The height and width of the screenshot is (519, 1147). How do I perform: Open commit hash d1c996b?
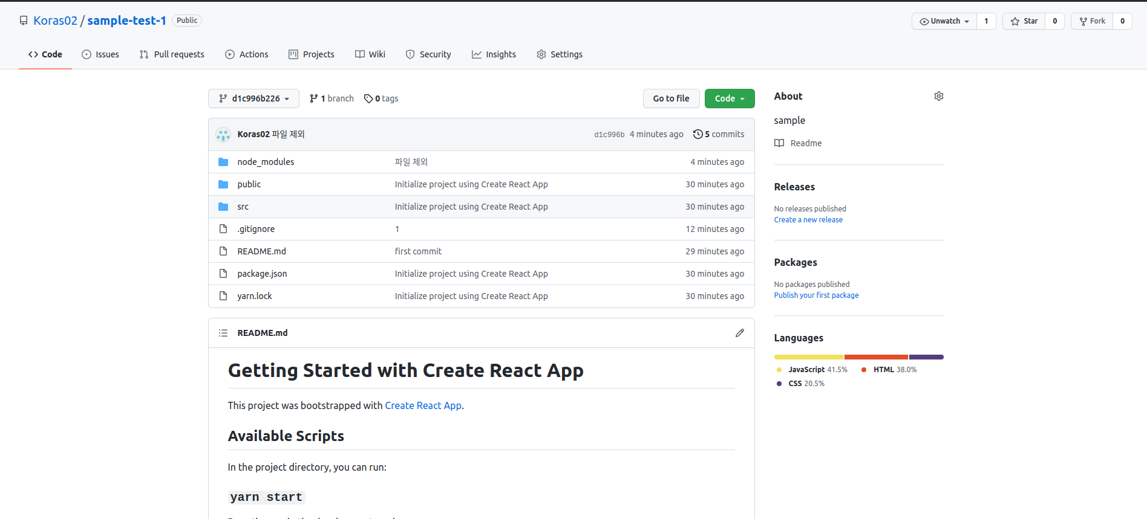click(x=609, y=135)
